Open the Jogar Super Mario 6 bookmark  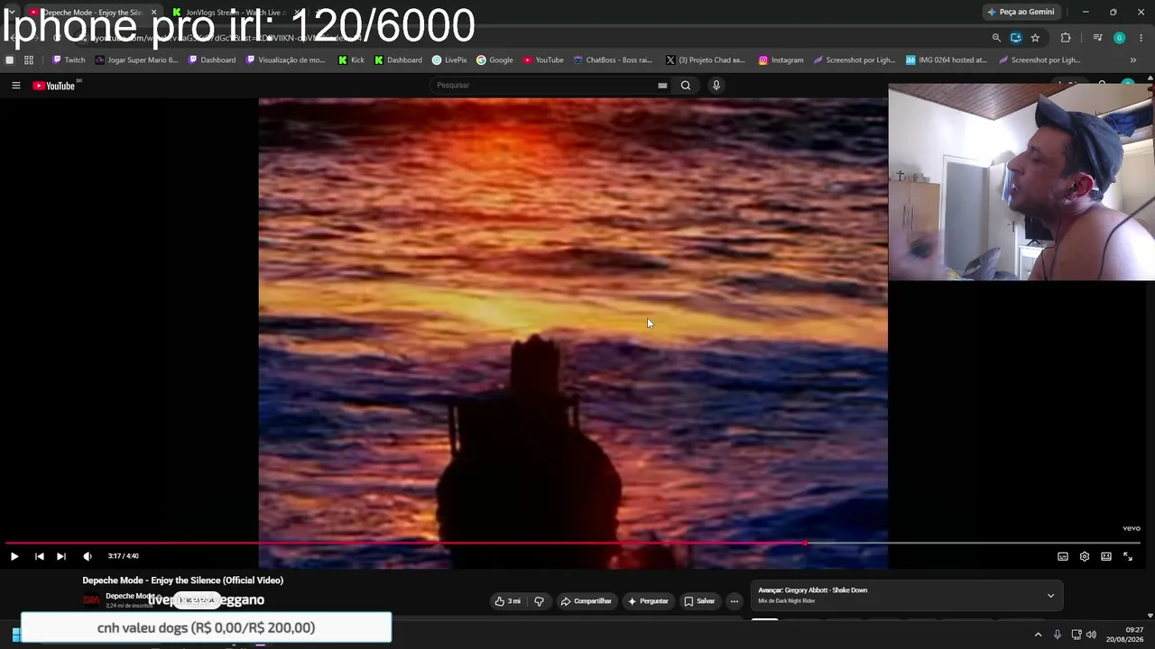(x=136, y=60)
